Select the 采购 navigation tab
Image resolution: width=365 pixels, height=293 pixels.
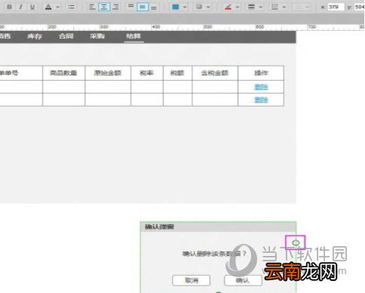(97, 36)
